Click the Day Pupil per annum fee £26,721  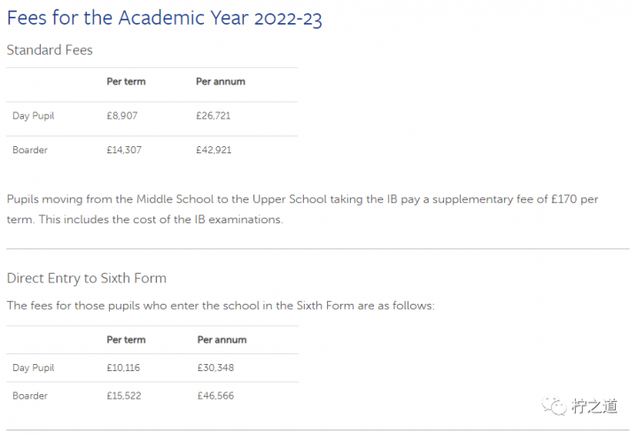(214, 116)
